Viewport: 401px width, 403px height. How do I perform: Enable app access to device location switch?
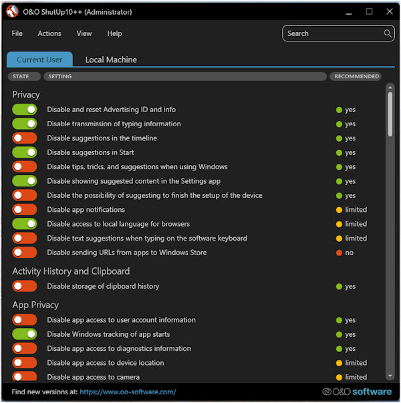(x=25, y=363)
